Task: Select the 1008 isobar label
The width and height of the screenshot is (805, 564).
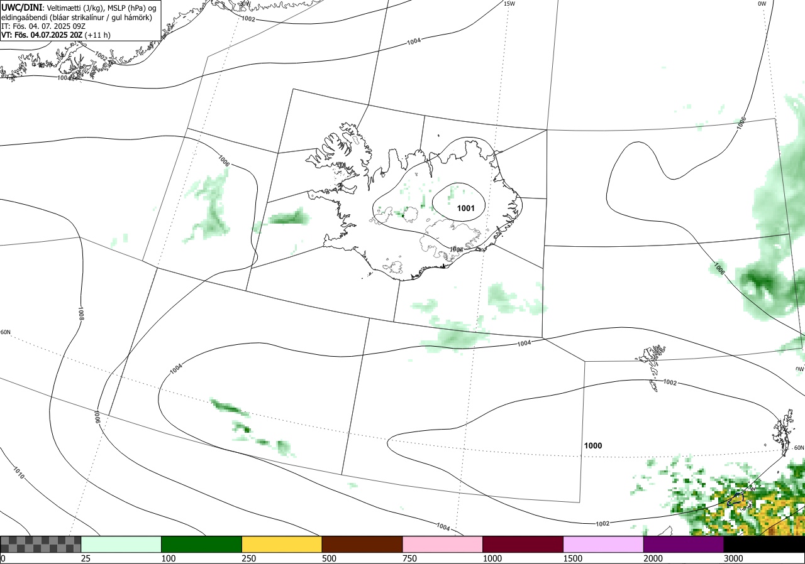Action: 81,314
